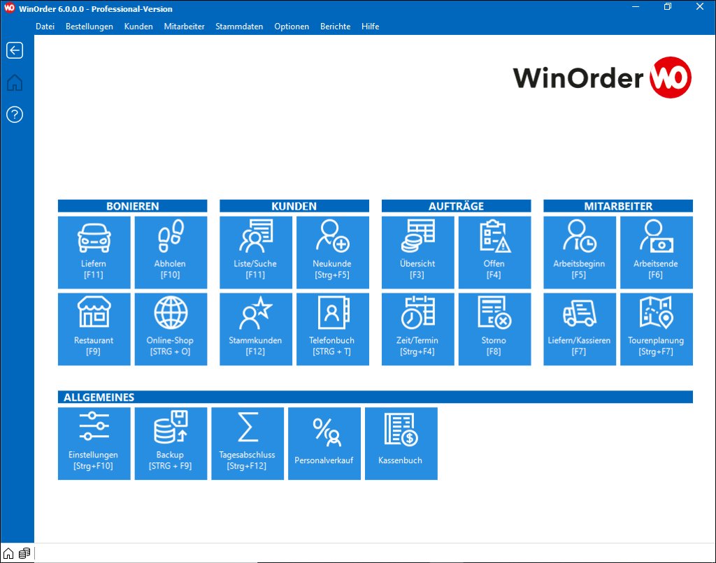Open the Übersicht [F3] orders overview
716x563 pixels.
click(x=418, y=252)
